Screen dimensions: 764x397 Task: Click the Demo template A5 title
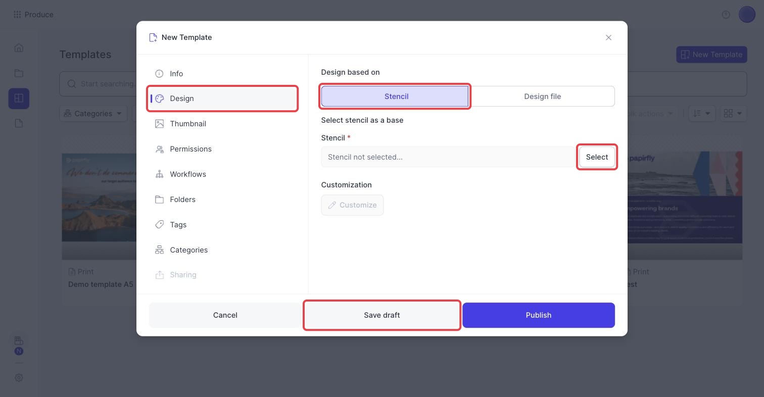tap(101, 284)
